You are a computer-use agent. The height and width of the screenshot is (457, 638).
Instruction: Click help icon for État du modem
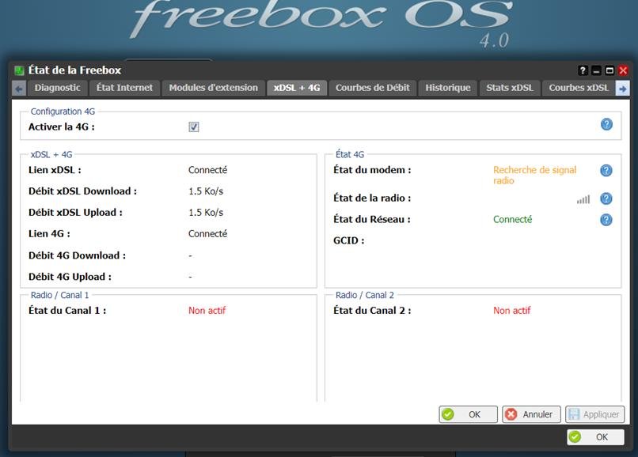pyautogui.click(x=606, y=171)
